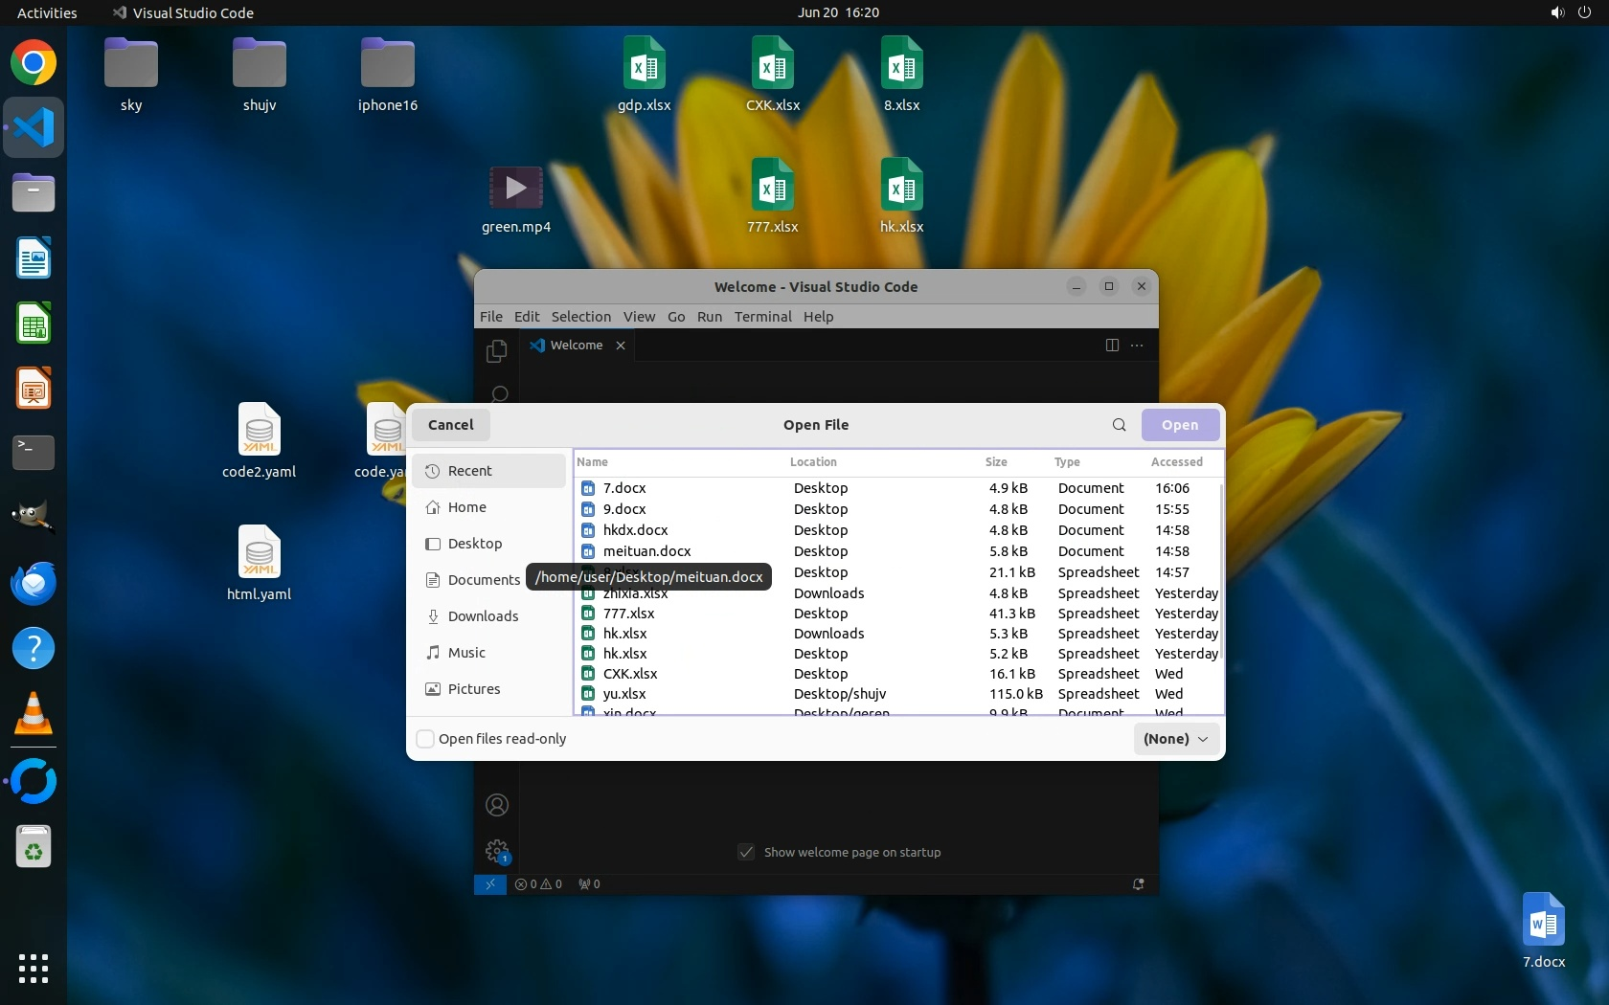Image resolution: width=1609 pixels, height=1005 pixels.
Task: Click search icon in Open File dialog
Action: point(1119,425)
